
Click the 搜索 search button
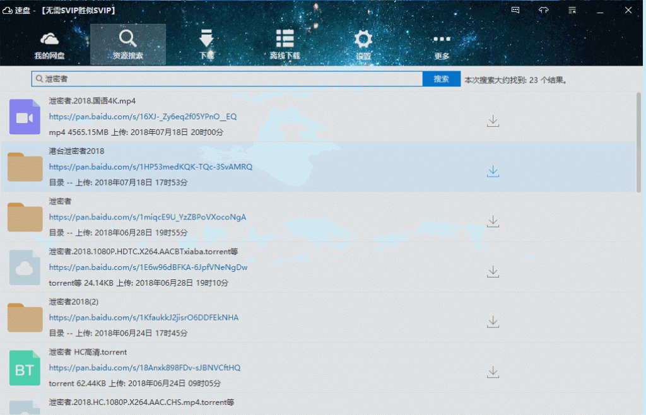pyautogui.click(x=441, y=79)
